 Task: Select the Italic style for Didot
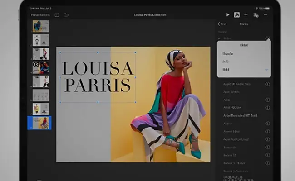[x=226, y=62]
